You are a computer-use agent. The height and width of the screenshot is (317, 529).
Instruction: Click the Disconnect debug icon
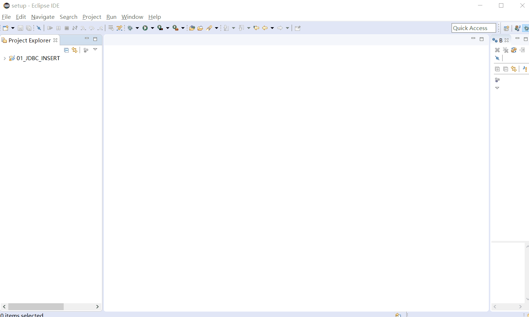(x=75, y=28)
